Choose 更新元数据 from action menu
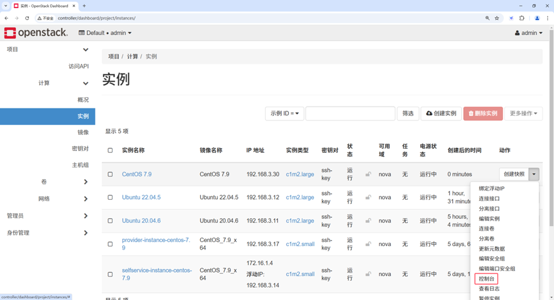The width and height of the screenshot is (554, 300). 491,249
